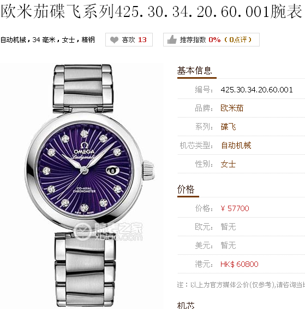Image resolution: width=305 pixels, height=309 pixels.
Task: Open the 碟飞 series link
Action: click(228, 127)
